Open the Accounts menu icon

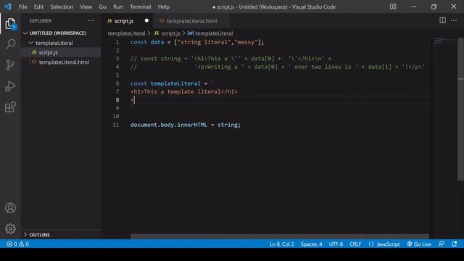click(10, 208)
